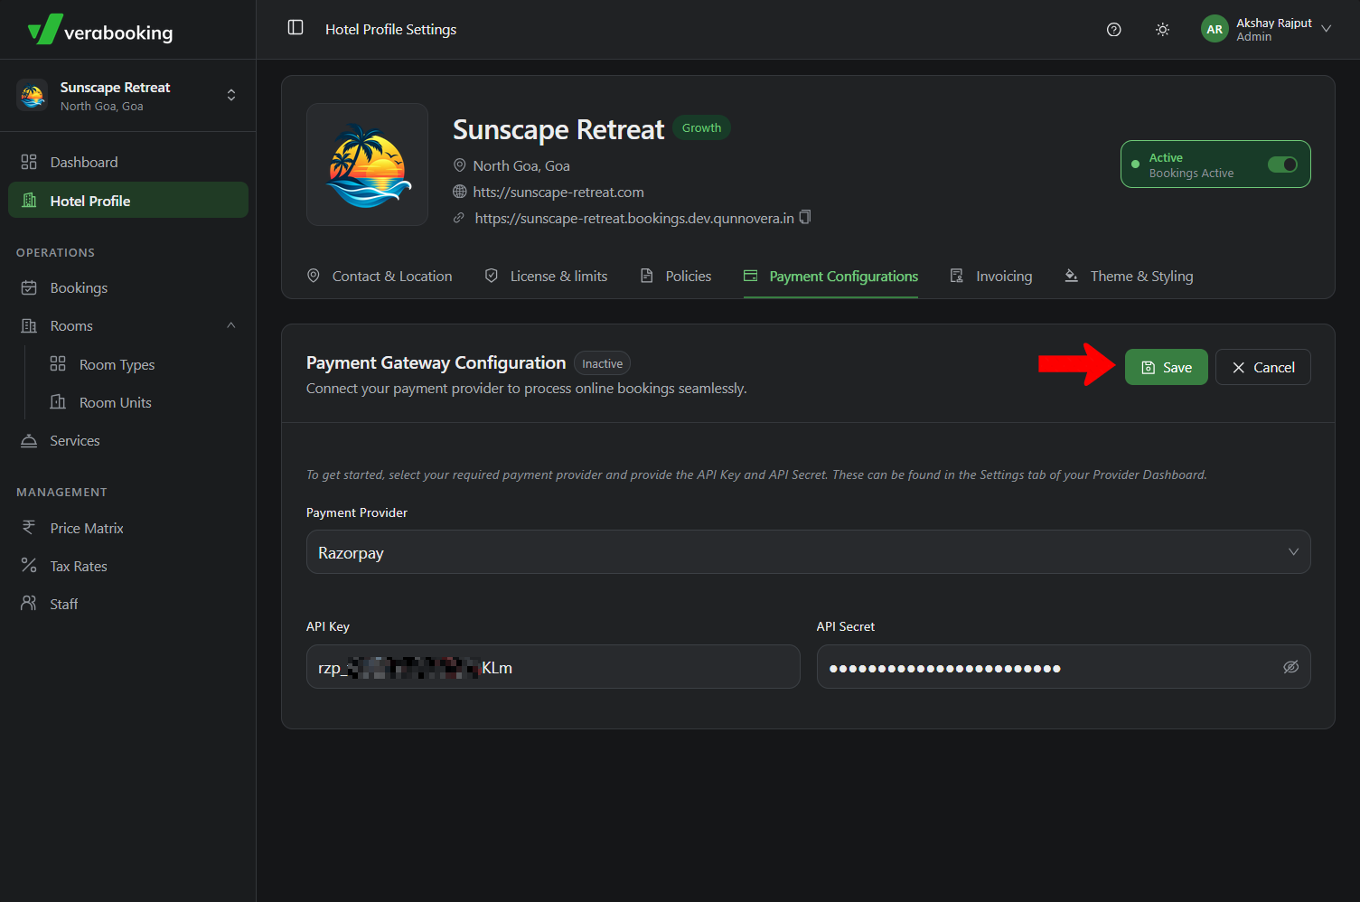Click the Sunscape Retreat logo thumbnail

(367, 164)
